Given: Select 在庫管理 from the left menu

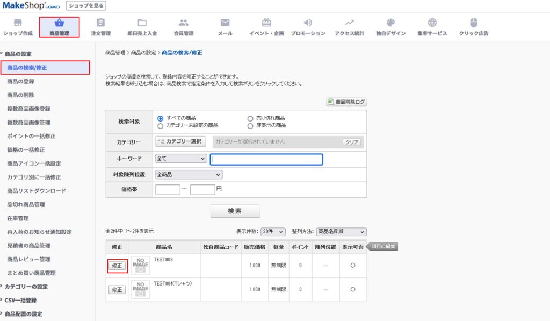Looking at the screenshot, I should [18, 218].
